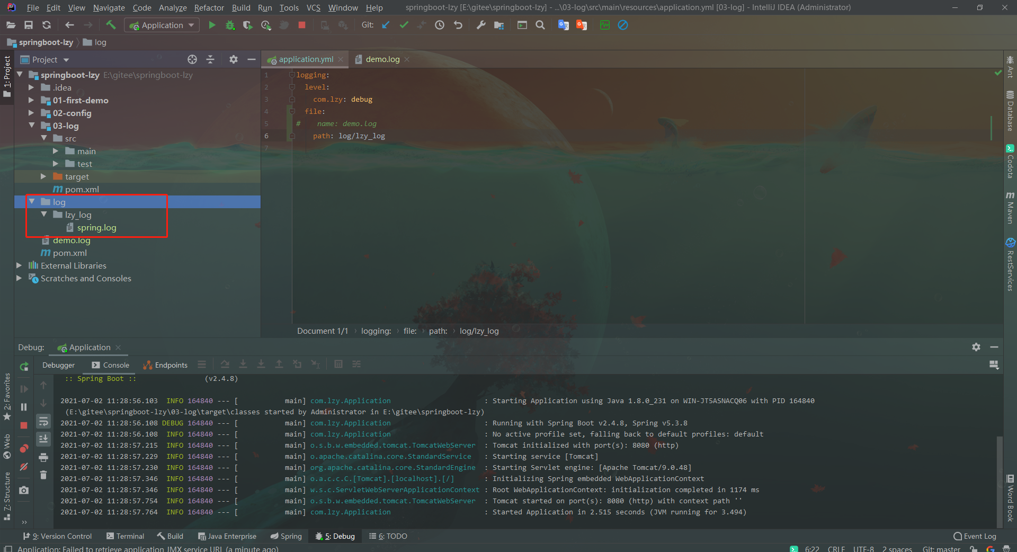The image size is (1017, 552).
Task: Toggle soft-wrap in console
Action: pyautogui.click(x=43, y=421)
